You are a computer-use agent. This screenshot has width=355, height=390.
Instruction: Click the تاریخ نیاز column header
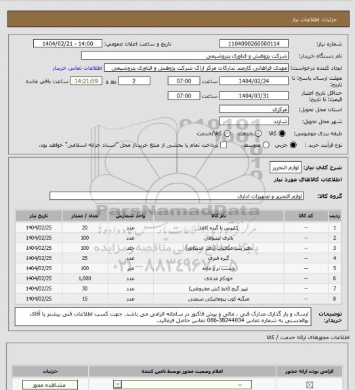[39, 216]
